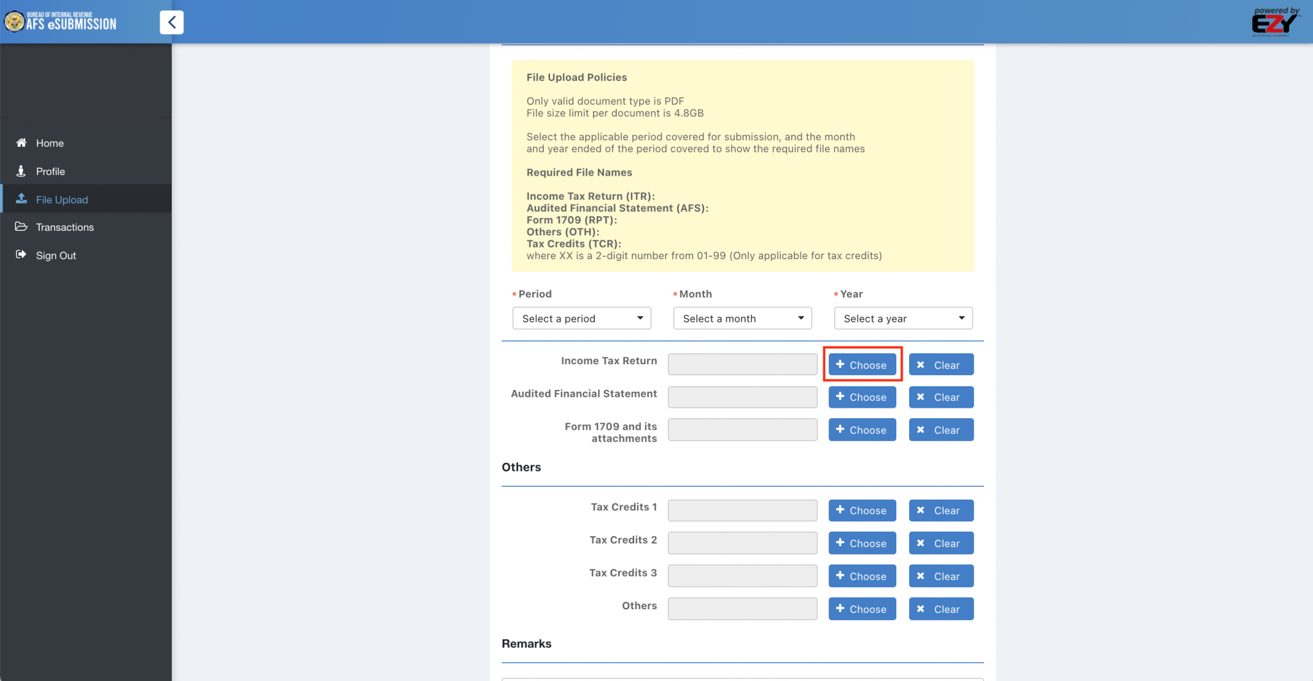1313x681 pixels.
Task: Open the Select a period dropdown
Action: (x=581, y=317)
